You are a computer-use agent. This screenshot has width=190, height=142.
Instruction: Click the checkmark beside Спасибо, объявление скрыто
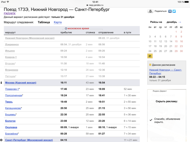point(151,120)
